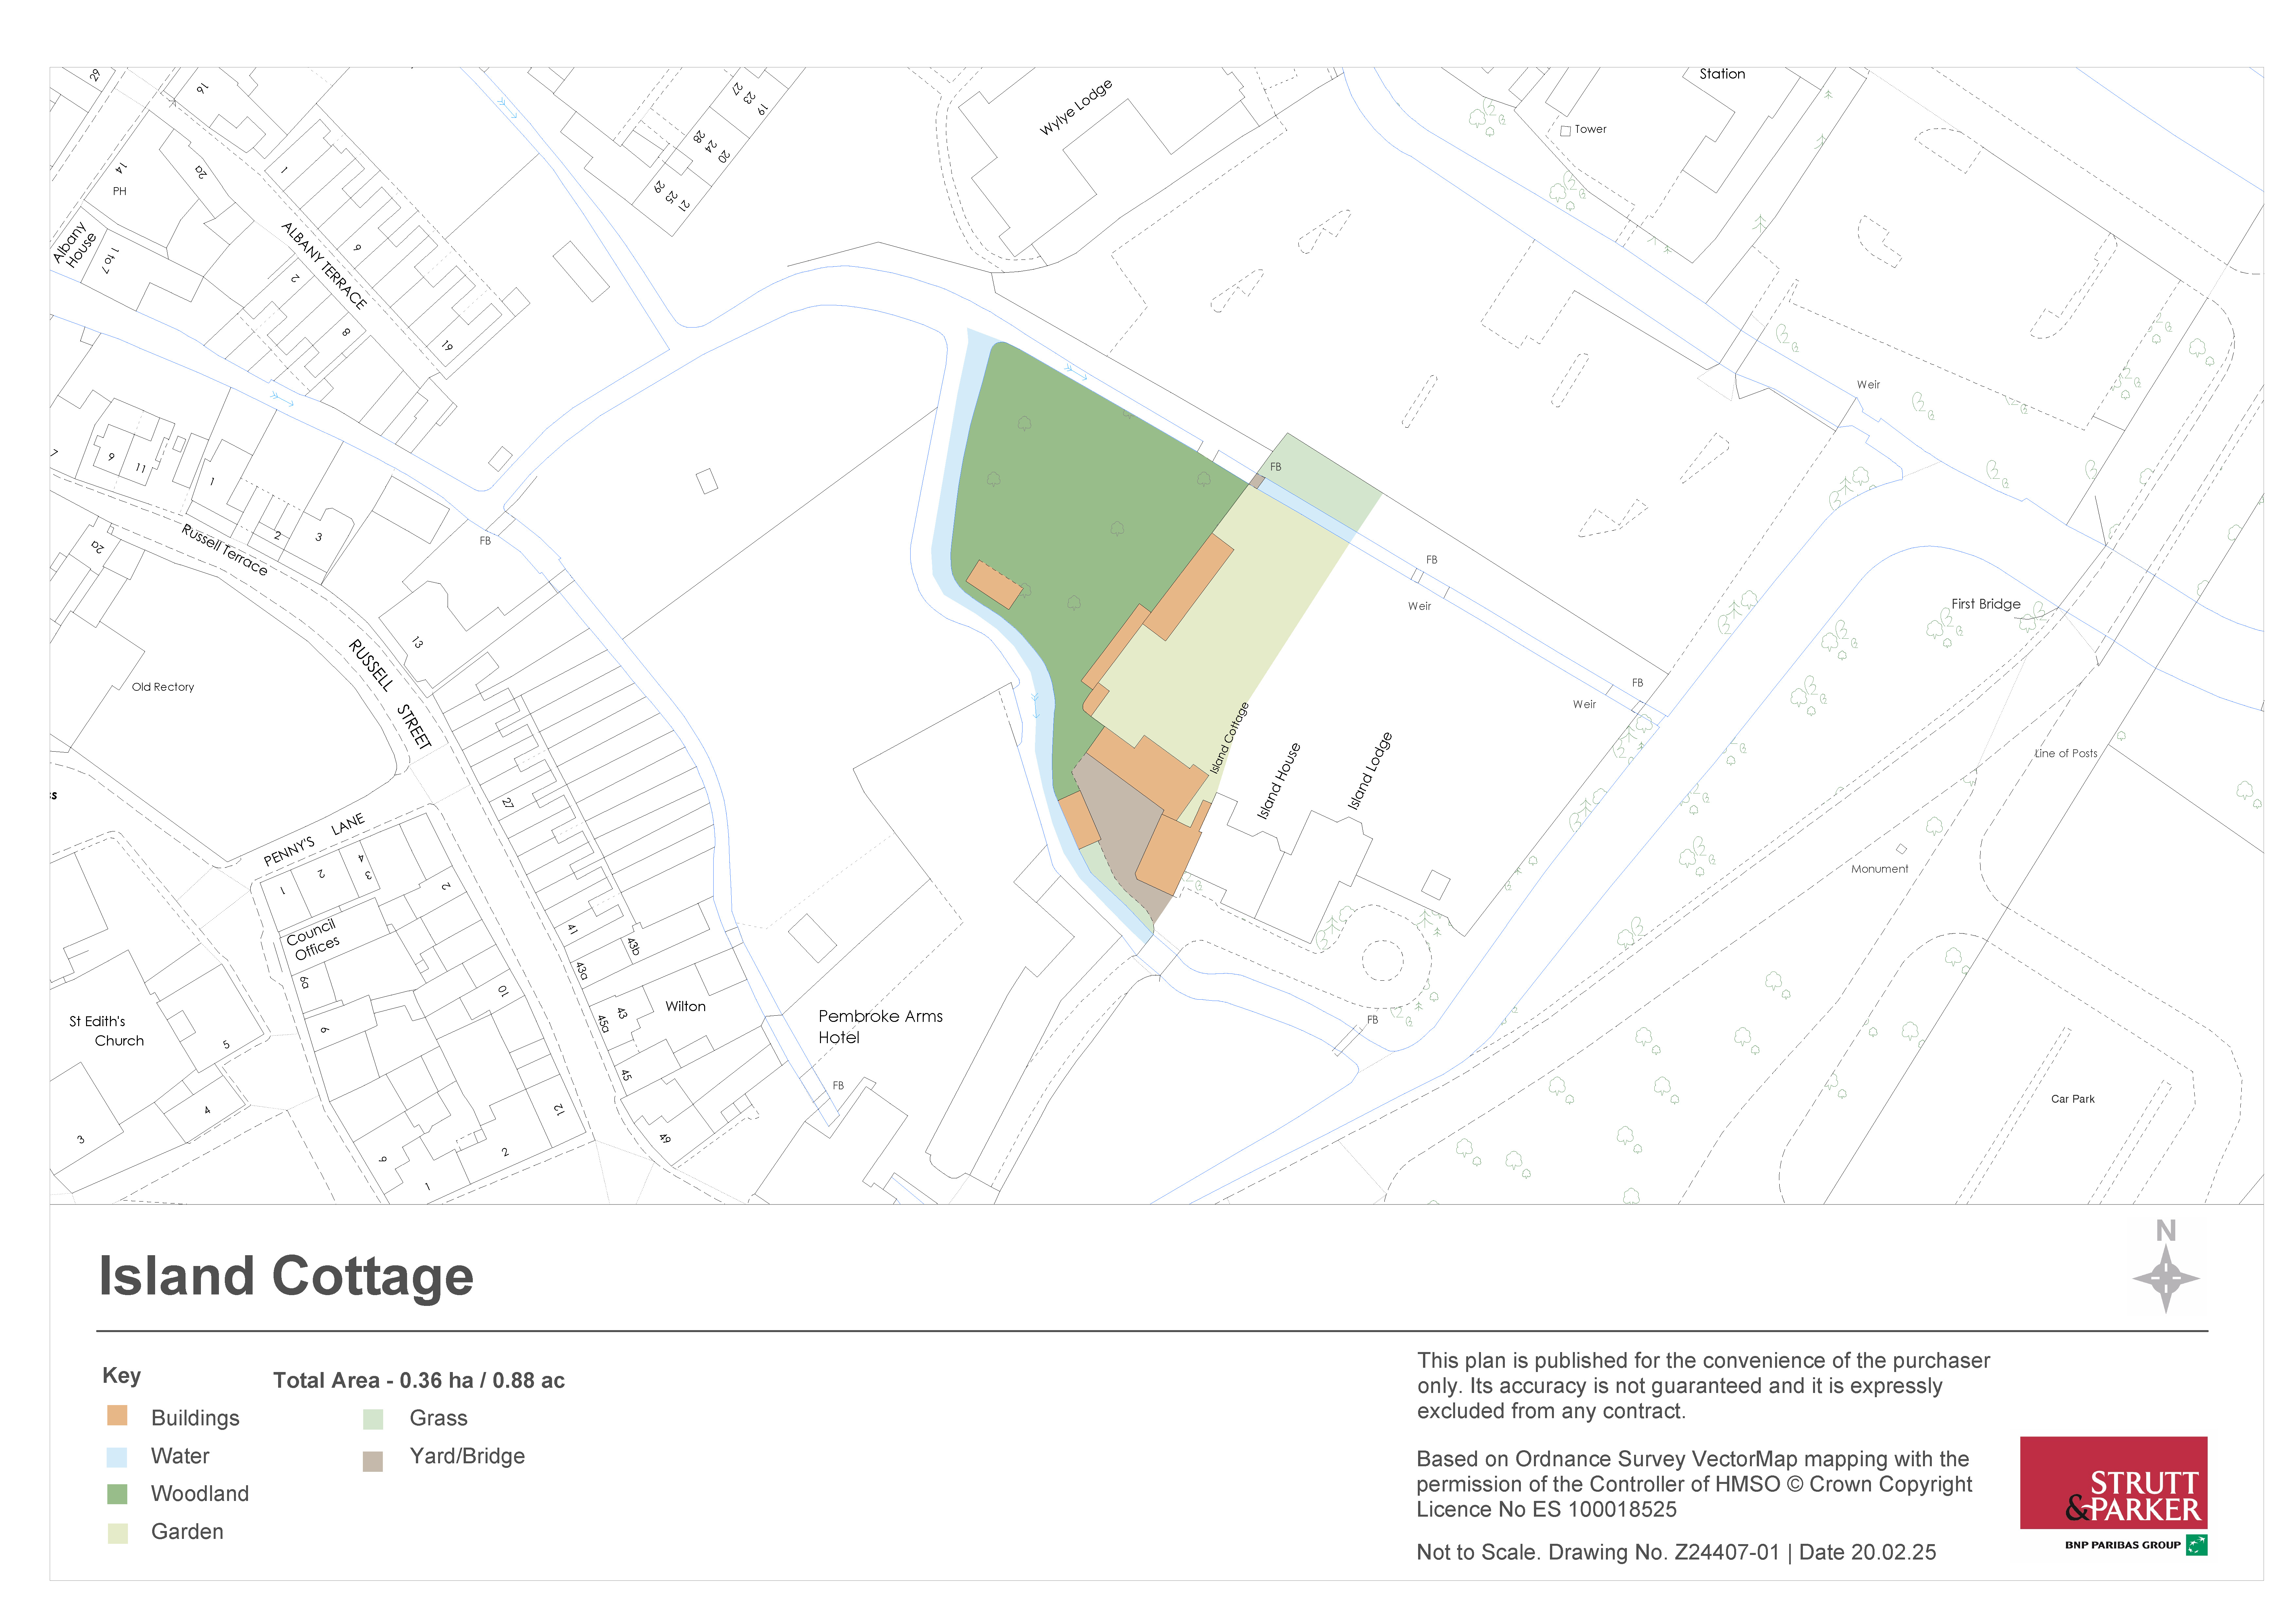The width and height of the screenshot is (2296, 1622).
Task: Click the drawing number and date line
Action: pyautogui.click(x=1676, y=1553)
